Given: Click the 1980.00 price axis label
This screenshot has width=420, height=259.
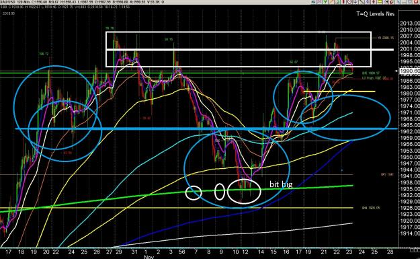Looking at the screenshot, I should point(410,94).
